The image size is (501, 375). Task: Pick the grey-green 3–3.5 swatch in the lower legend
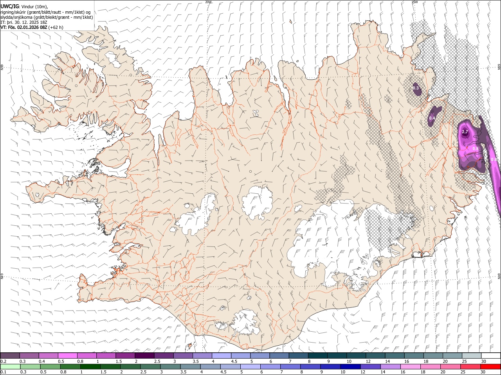point(171,366)
